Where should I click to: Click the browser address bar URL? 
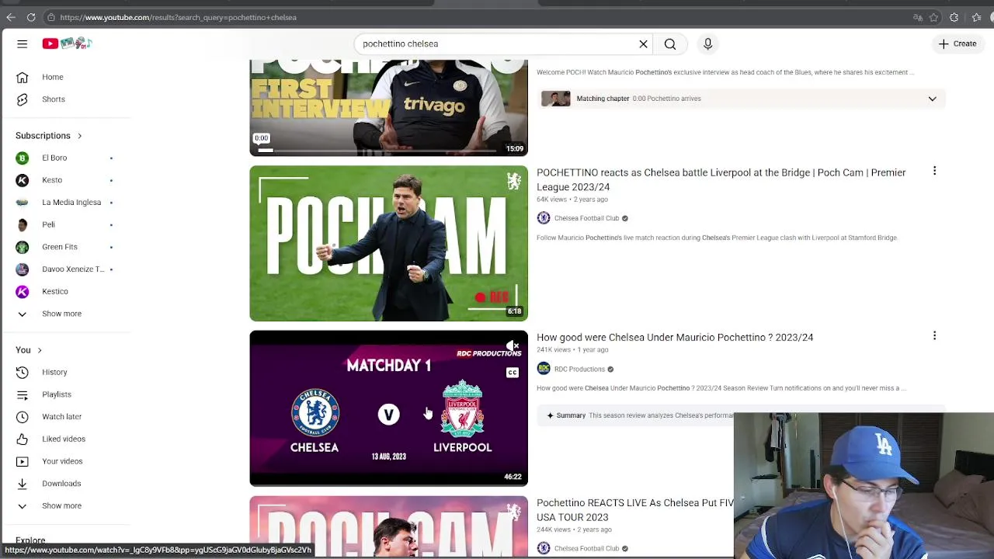(178, 17)
